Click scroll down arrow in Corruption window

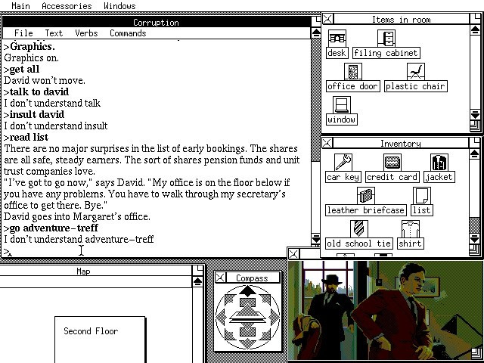point(316,239)
